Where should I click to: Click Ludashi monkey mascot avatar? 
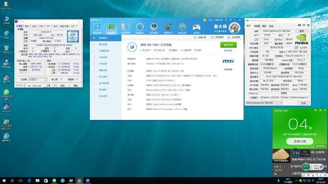234,28
